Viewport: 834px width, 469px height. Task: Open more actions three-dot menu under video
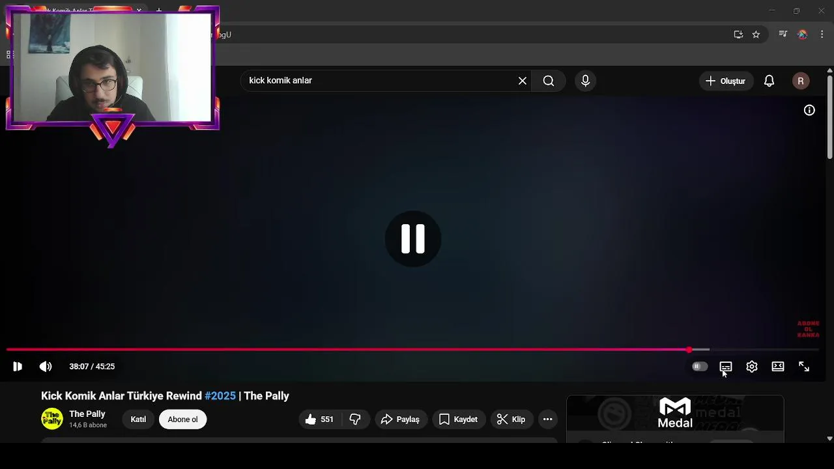(548, 419)
